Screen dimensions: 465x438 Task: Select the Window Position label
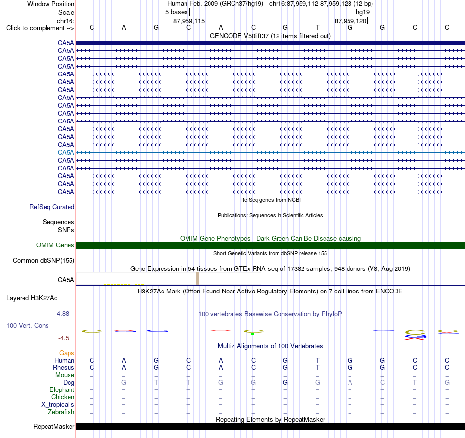click(51, 4)
